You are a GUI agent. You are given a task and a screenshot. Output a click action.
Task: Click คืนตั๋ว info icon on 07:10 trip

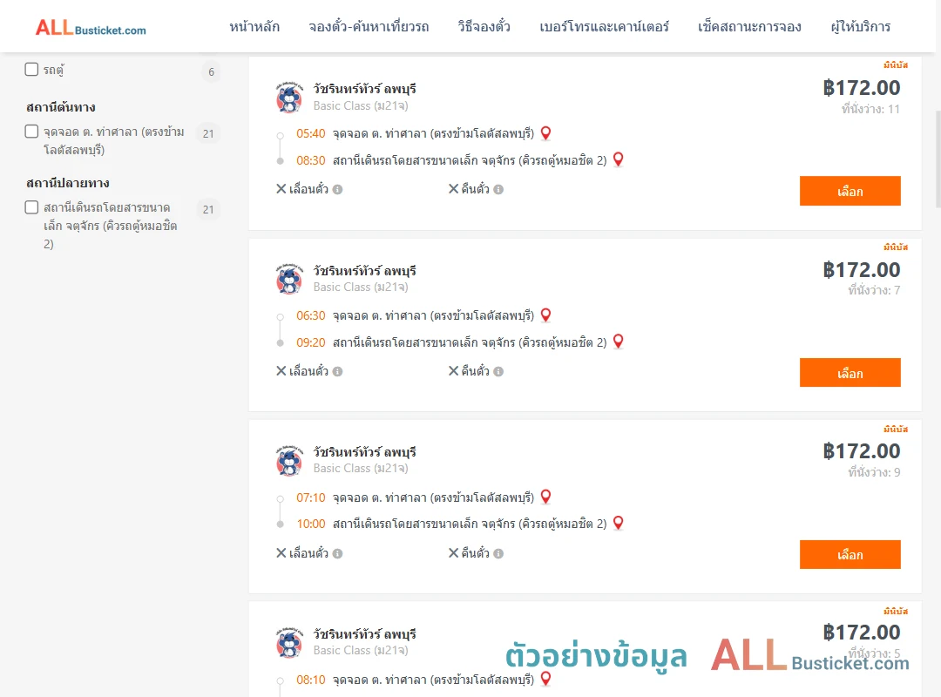coord(498,553)
